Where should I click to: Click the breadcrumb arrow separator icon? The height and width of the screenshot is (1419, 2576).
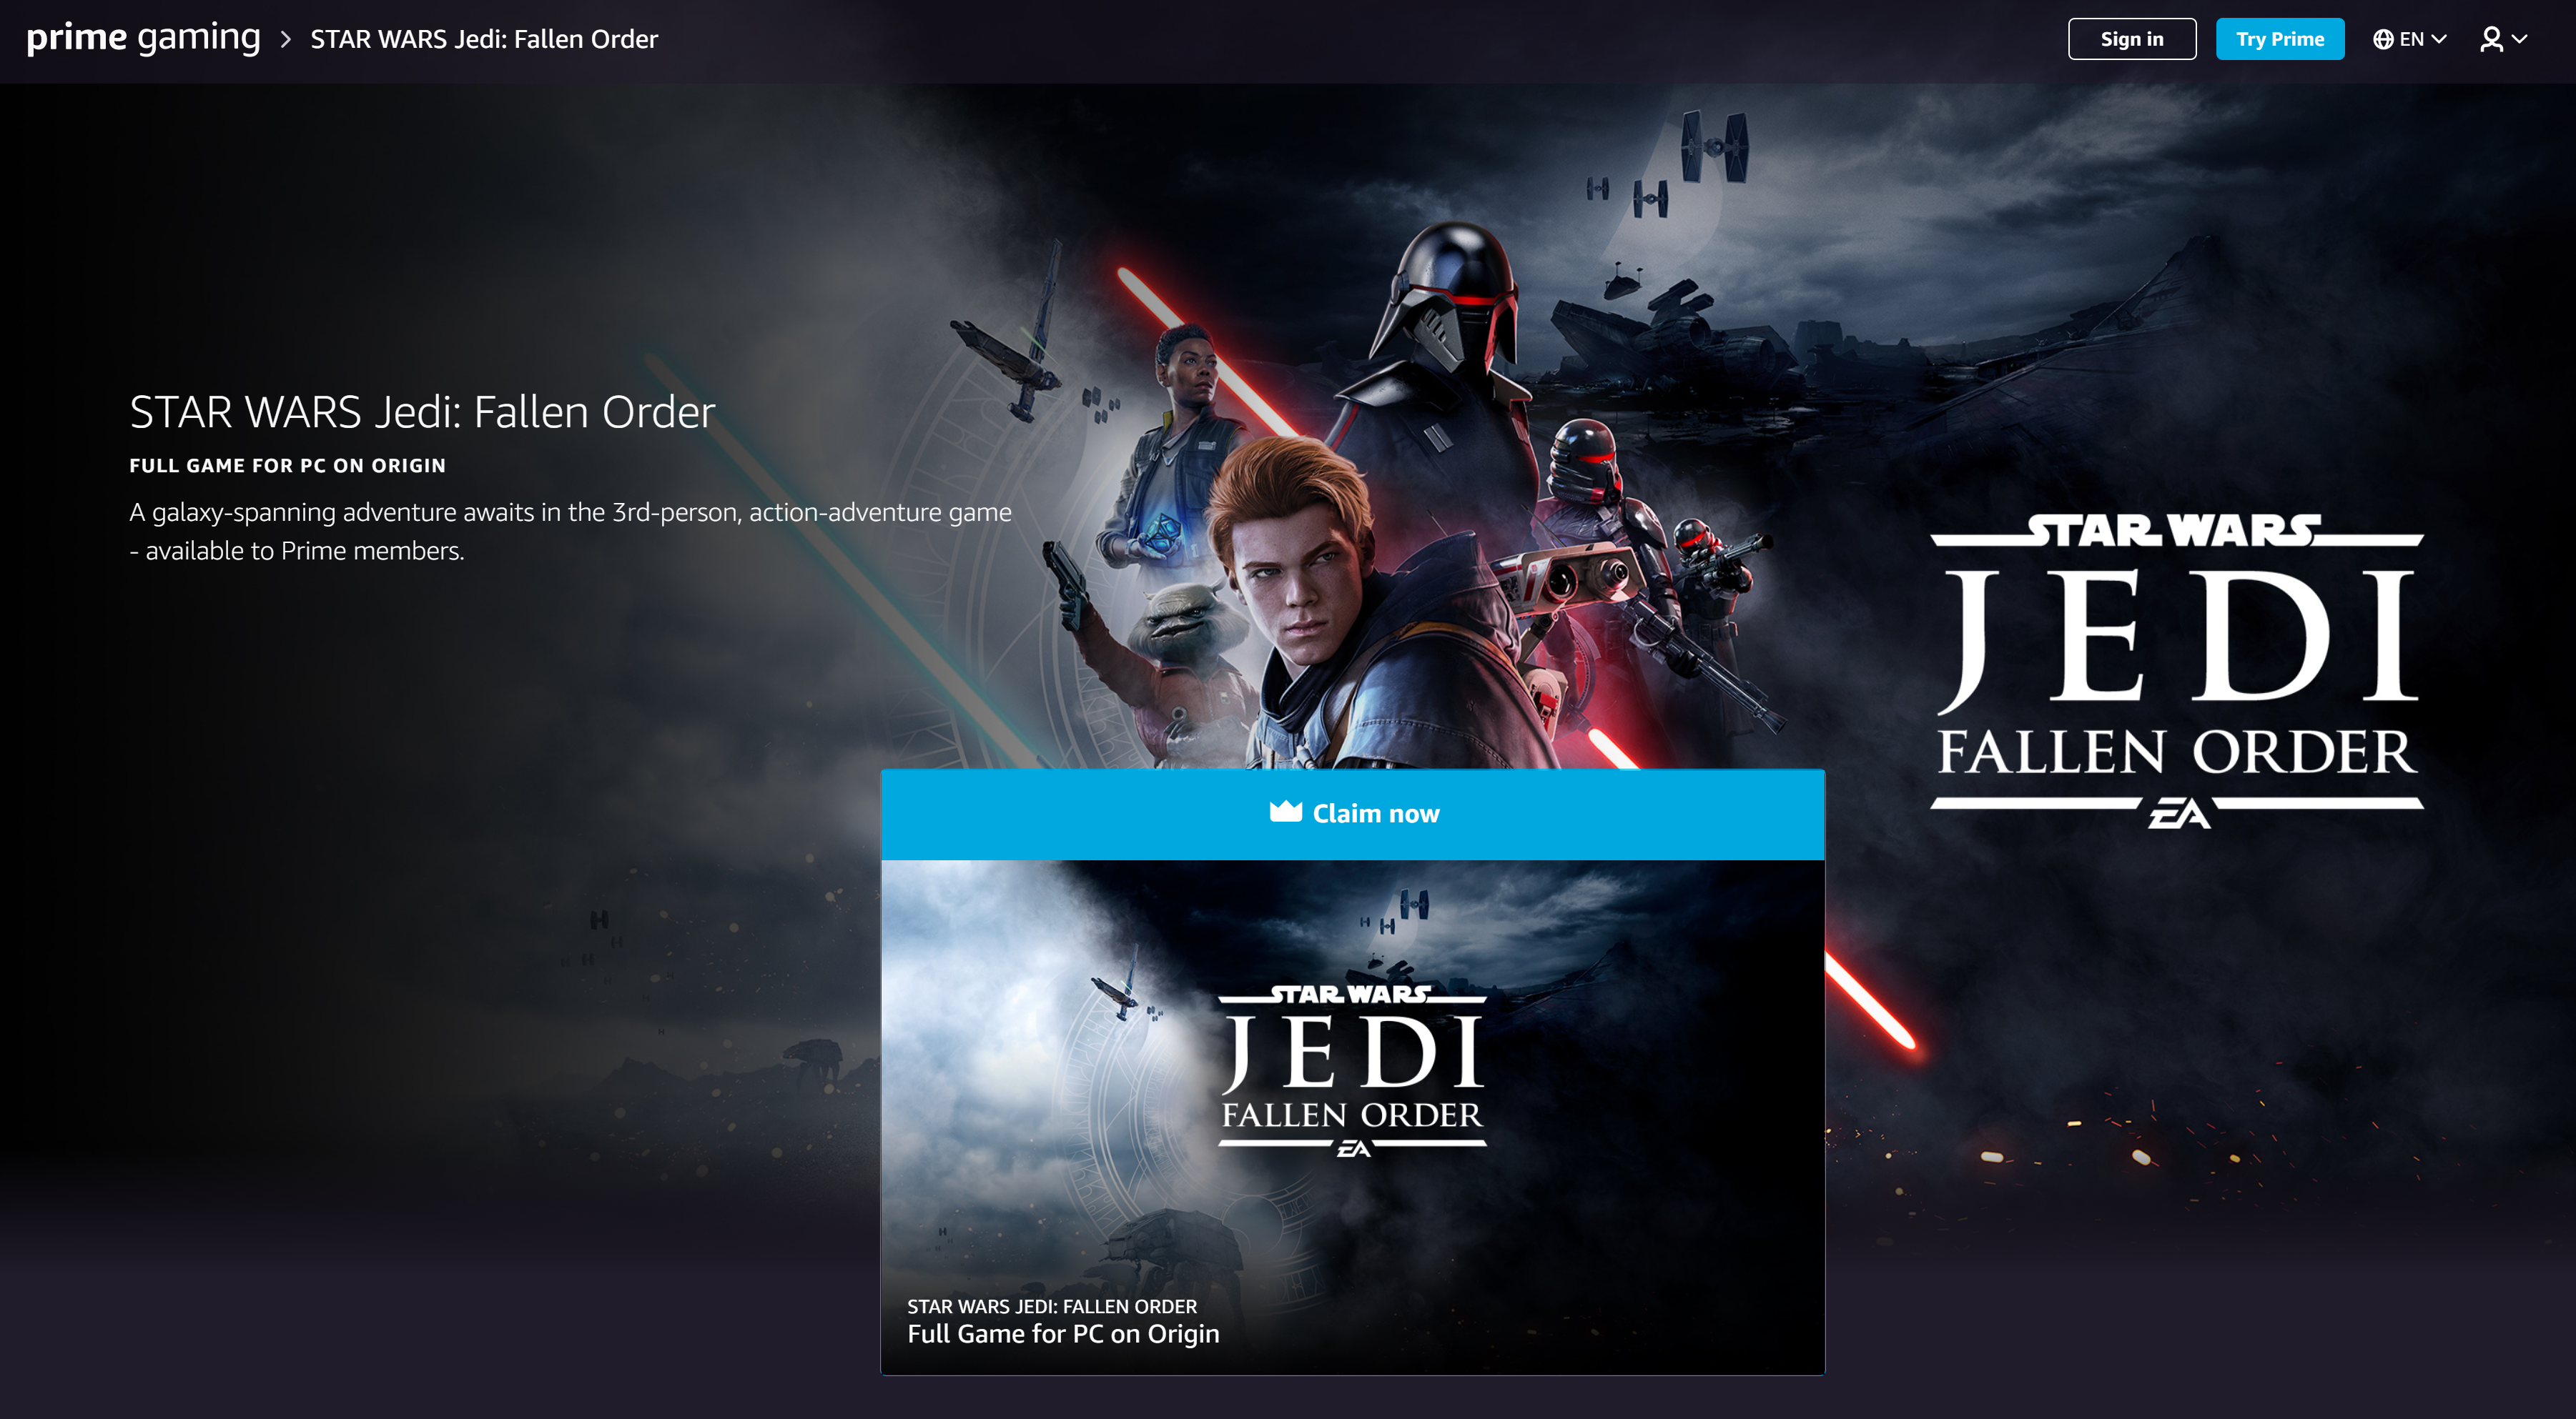click(285, 39)
